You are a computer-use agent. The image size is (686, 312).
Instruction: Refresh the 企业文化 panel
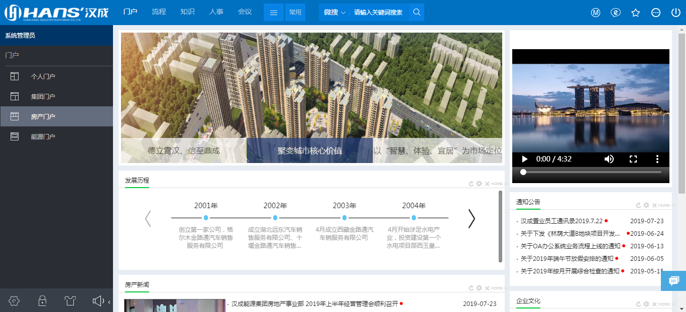click(x=638, y=304)
